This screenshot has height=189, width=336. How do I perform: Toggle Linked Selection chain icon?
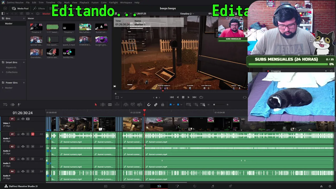156,105
